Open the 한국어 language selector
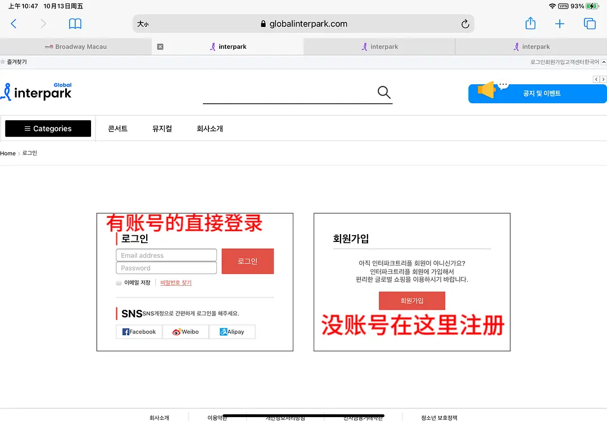This screenshot has width=607, height=421. click(591, 62)
